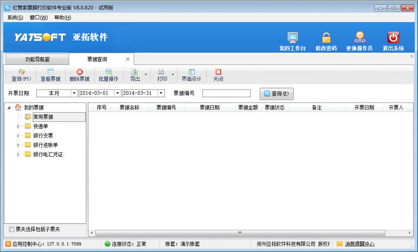This screenshot has width=418, height=252.
Task: Click the 开票人 column header
Action: [396, 107]
